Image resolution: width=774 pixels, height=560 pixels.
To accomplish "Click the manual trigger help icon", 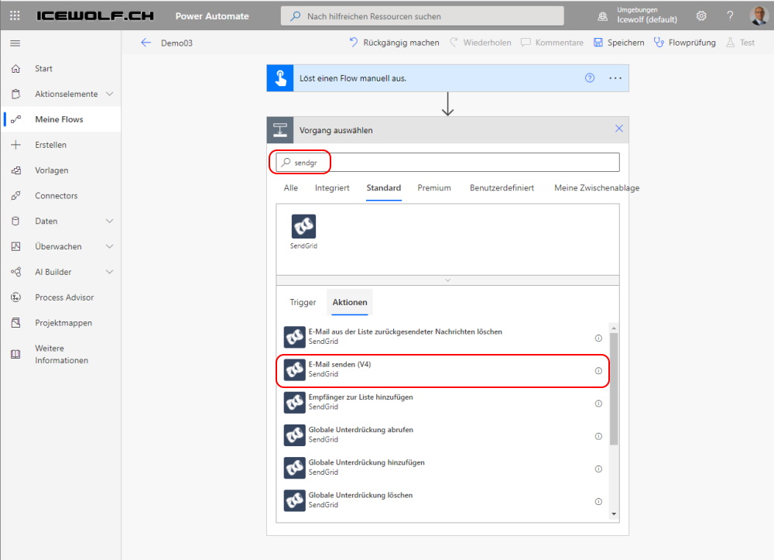I will [x=589, y=78].
